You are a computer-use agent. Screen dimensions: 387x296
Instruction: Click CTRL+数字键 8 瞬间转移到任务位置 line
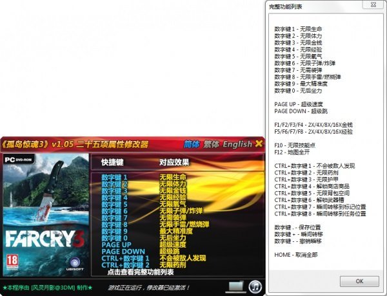click(320, 214)
